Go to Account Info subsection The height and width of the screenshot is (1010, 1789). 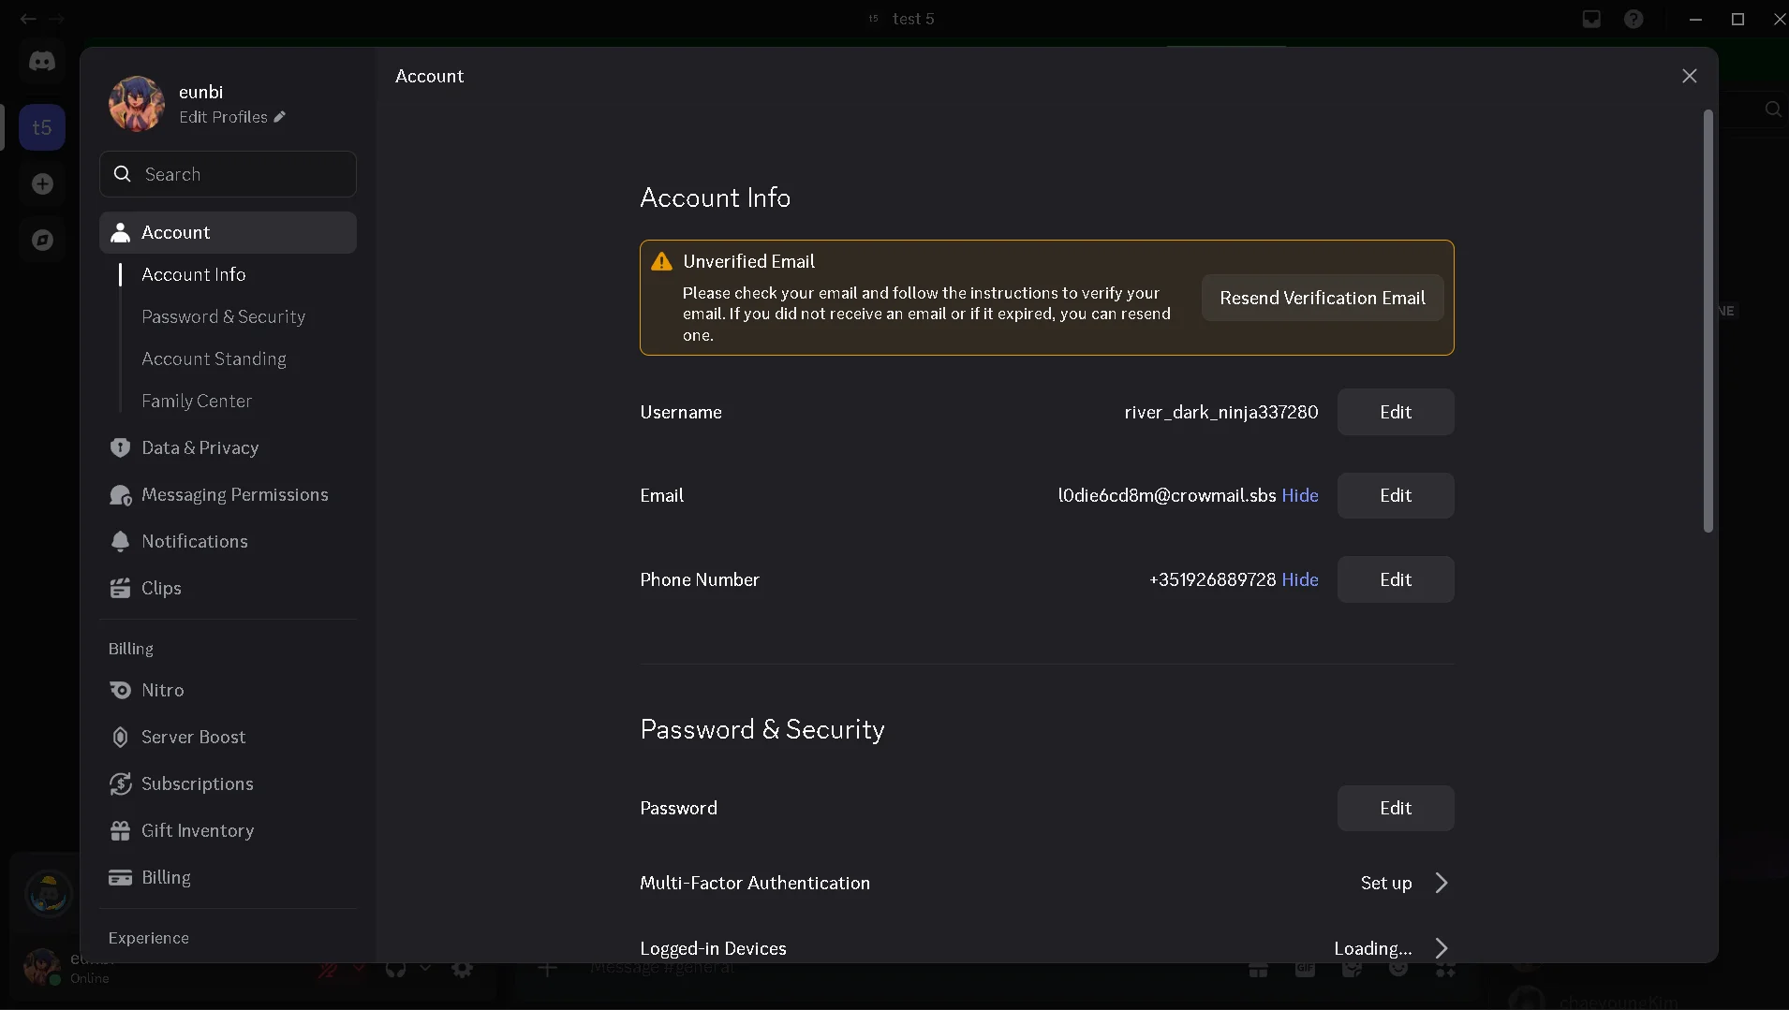[x=194, y=274]
